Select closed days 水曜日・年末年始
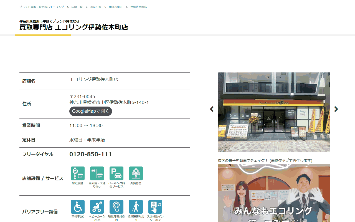The image size is (355, 222). pyautogui.click(x=87, y=140)
